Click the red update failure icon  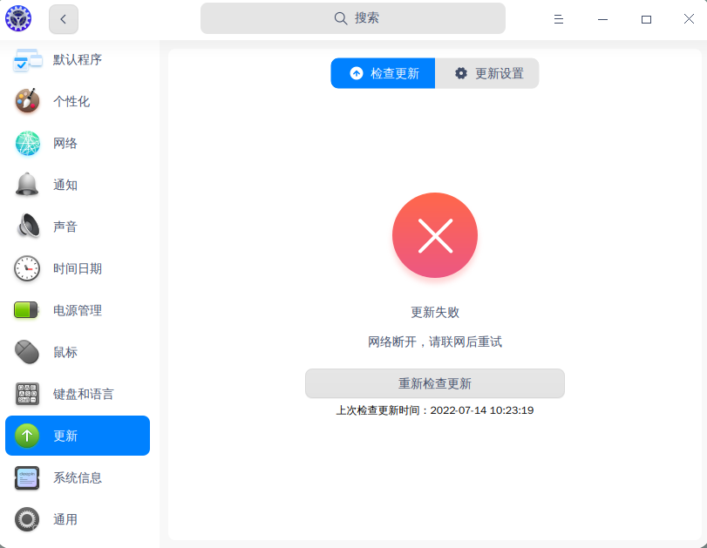(434, 235)
